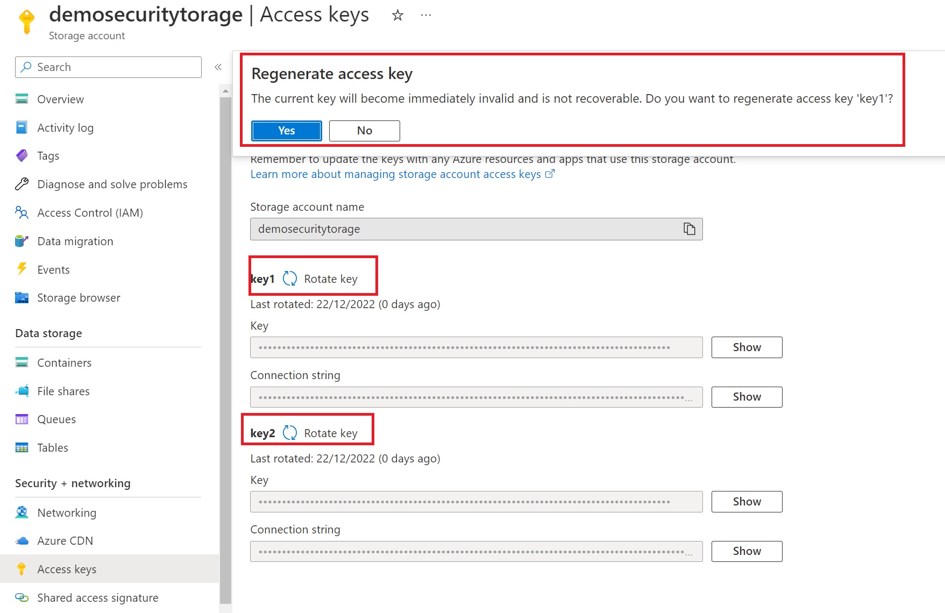Viewport: 945px width, 613px height.
Task: Open Learn more about managing access keys link
Action: click(396, 174)
